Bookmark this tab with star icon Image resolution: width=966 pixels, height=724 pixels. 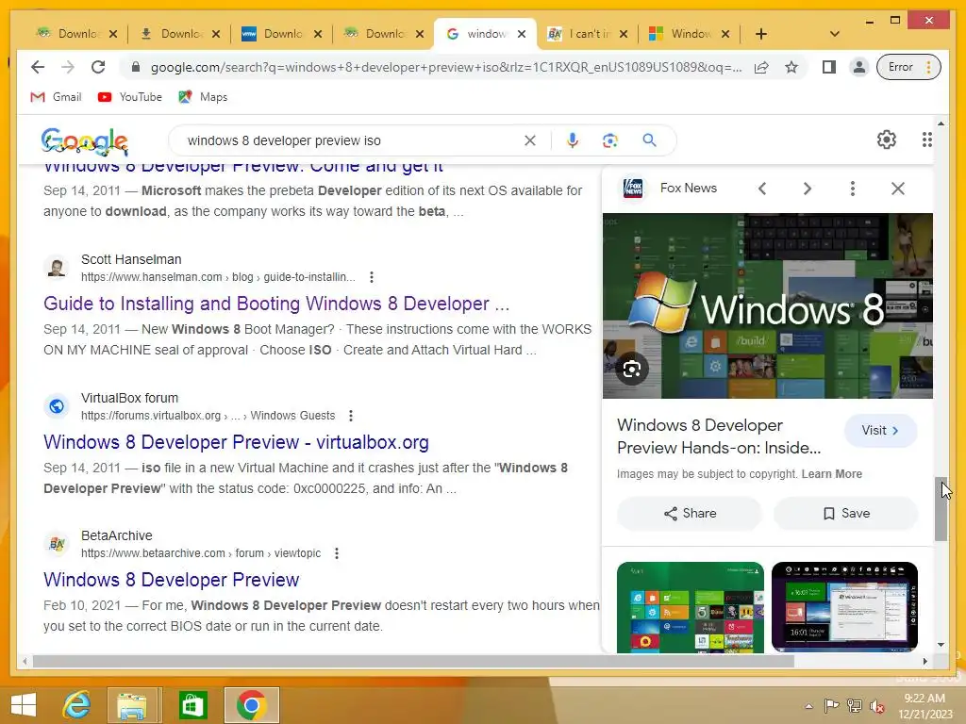coord(791,67)
